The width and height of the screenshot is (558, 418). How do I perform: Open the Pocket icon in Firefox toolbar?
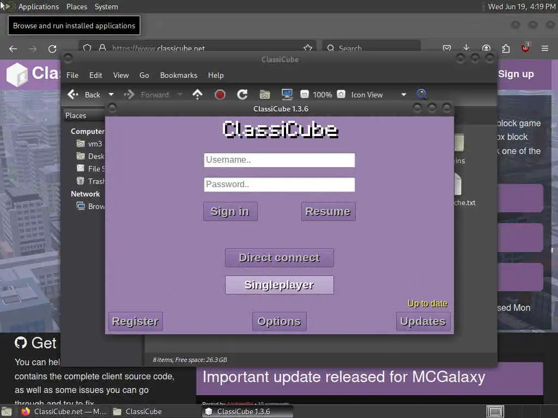[447, 48]
